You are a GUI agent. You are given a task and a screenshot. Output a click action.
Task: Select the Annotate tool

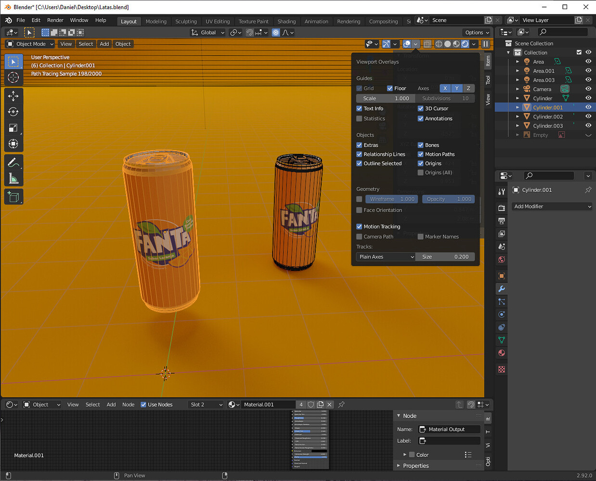(x=13, y=163)
